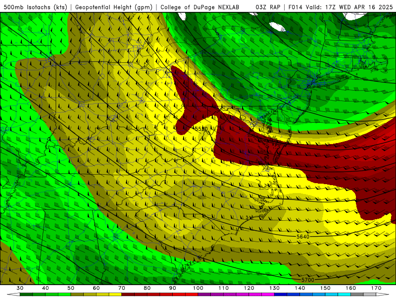Click the 60 value on the legend scale

(96, 288)
